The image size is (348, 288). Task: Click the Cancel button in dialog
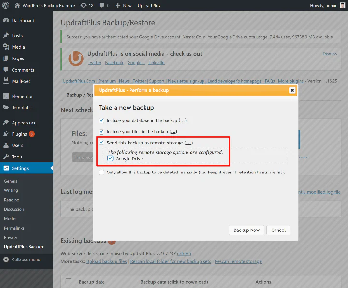coord(278,230)
